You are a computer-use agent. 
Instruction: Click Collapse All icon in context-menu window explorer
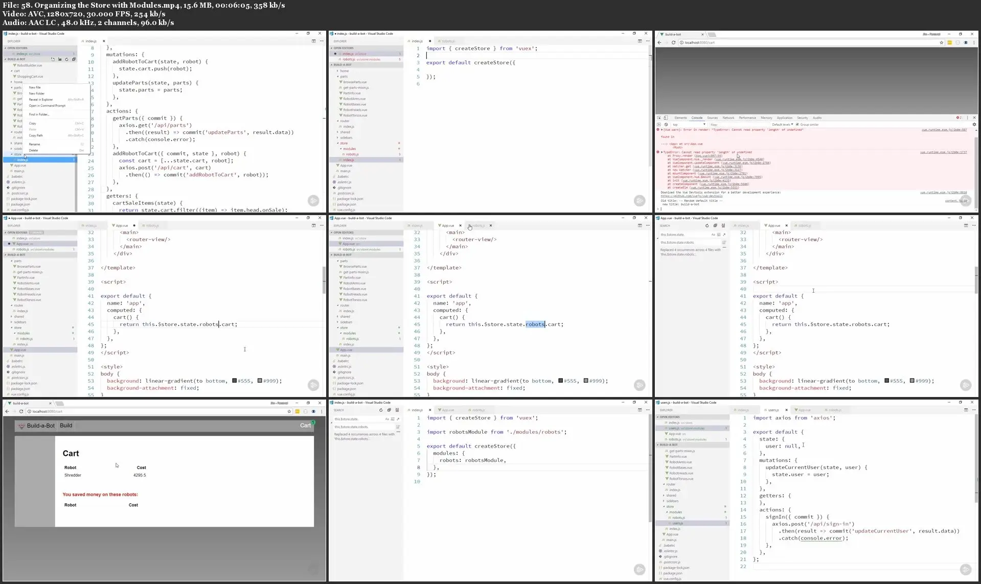[x=74, y=59]
